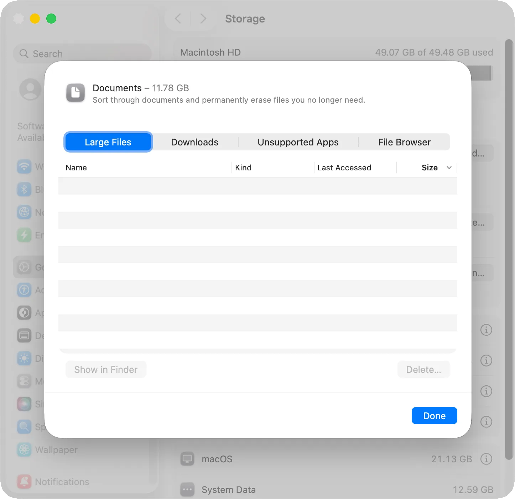Click the Documents file icon in dialog
Screen dimensions: 515x499
click(x=76, y=93)
